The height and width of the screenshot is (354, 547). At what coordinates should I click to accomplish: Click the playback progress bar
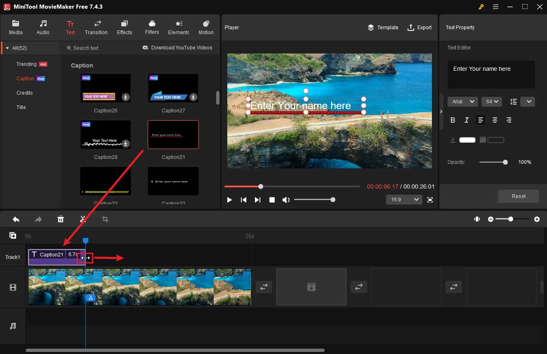click(x=292, y=186)
